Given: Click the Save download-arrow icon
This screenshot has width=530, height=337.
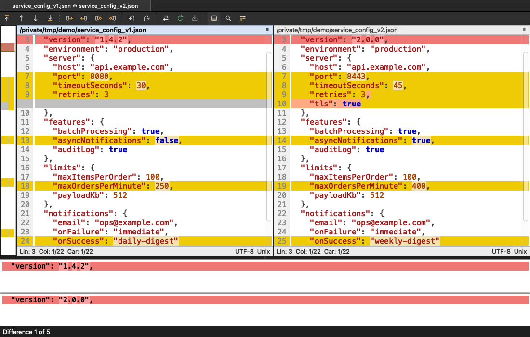Looking at the screenshot, I should (x=195, y=18).
